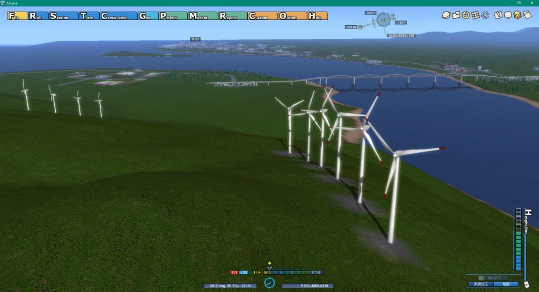Open the Custom menu
The height and width of the screenshot is (292, 539).
click(262, 16)
